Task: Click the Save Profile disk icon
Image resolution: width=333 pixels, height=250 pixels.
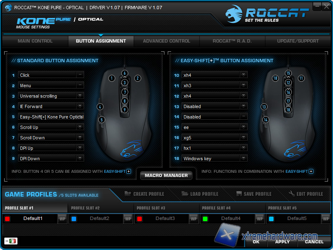Action: click(239, 194)
